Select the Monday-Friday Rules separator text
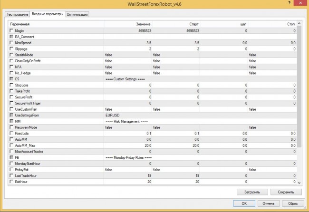 pos(129,157)
